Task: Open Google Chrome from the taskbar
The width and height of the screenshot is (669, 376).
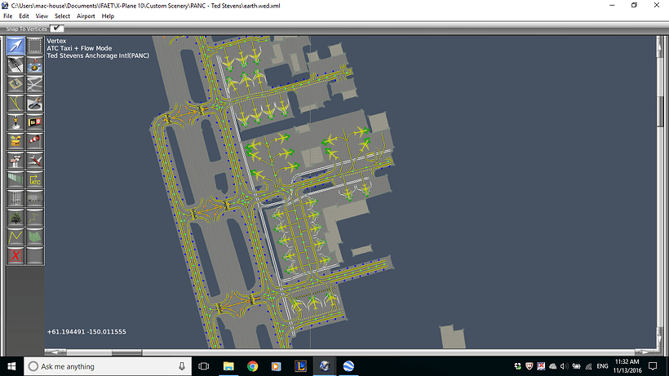Action: [x=253, y=366]
